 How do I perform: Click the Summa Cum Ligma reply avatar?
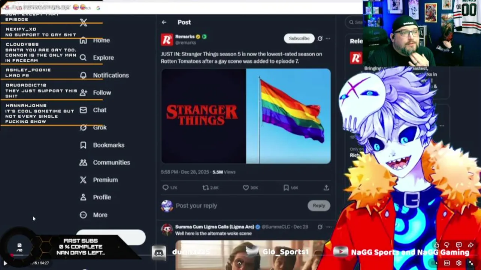pos(167,230)
